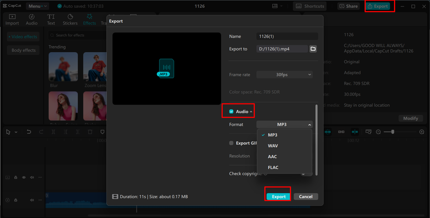This screenshot has height=218, width=430.
Task: Click the Modify button in details panel
Action: (411, 118)
